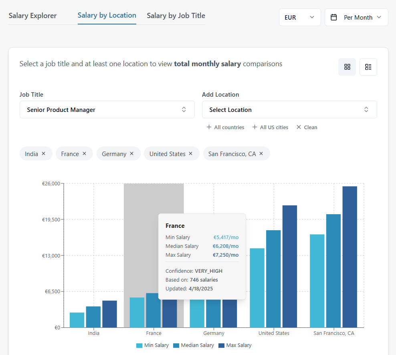396x355 pixels.
Task: Switch to grid view layout
Action: coord(347,67)
